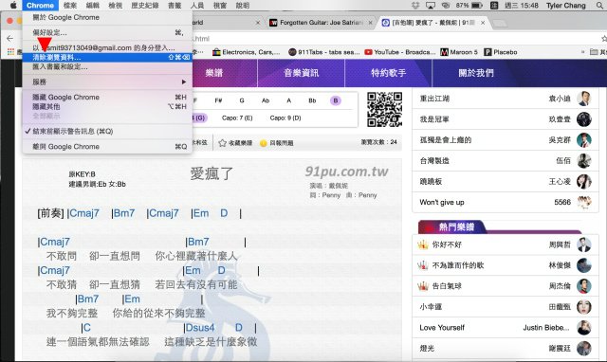This screenshot has width=607, height=362.
Task: Click the gmail sign-in identity menu entry
Action: (x=107, y=48)
